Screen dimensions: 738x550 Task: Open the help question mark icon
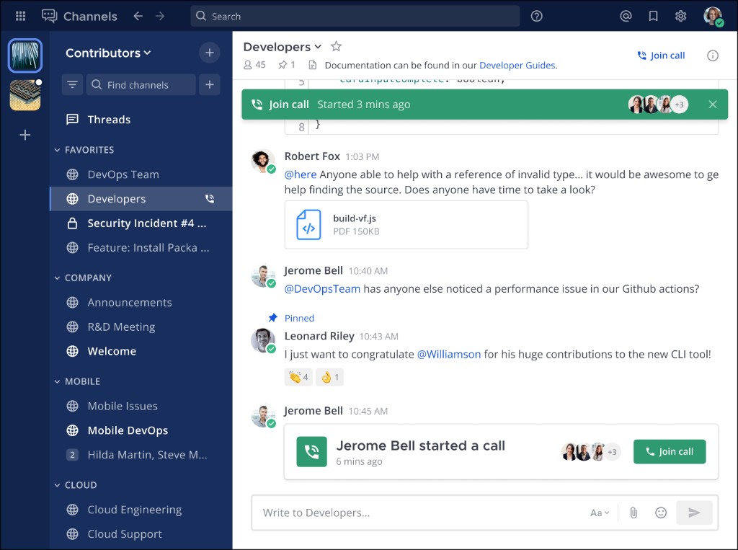tap(536, 16)
